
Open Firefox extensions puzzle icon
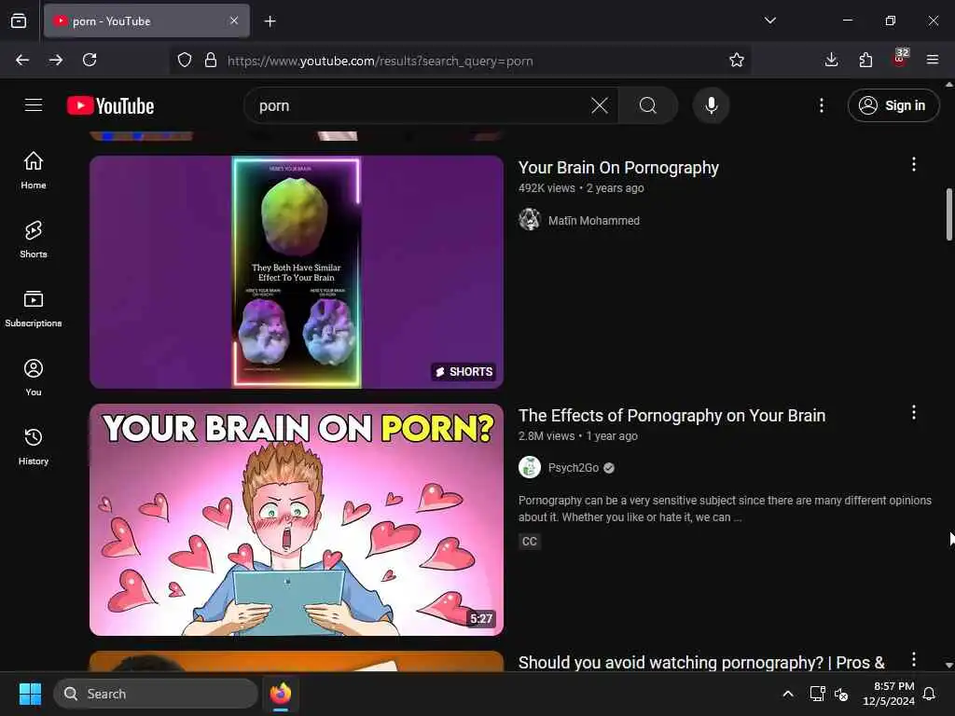pyautogui.click(x=865, y=60)
